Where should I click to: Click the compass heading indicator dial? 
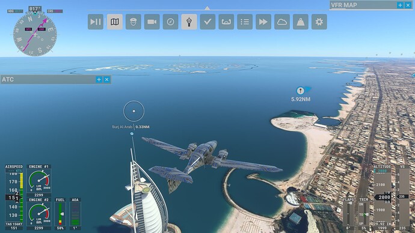(35, 34)
